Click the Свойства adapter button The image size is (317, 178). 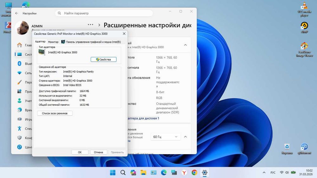pos(104,60)
